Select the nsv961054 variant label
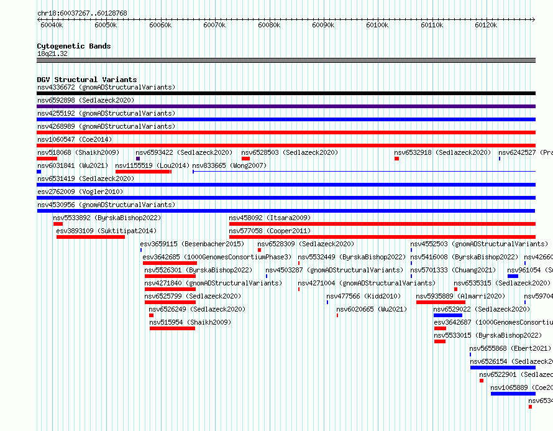 (530, 270)
